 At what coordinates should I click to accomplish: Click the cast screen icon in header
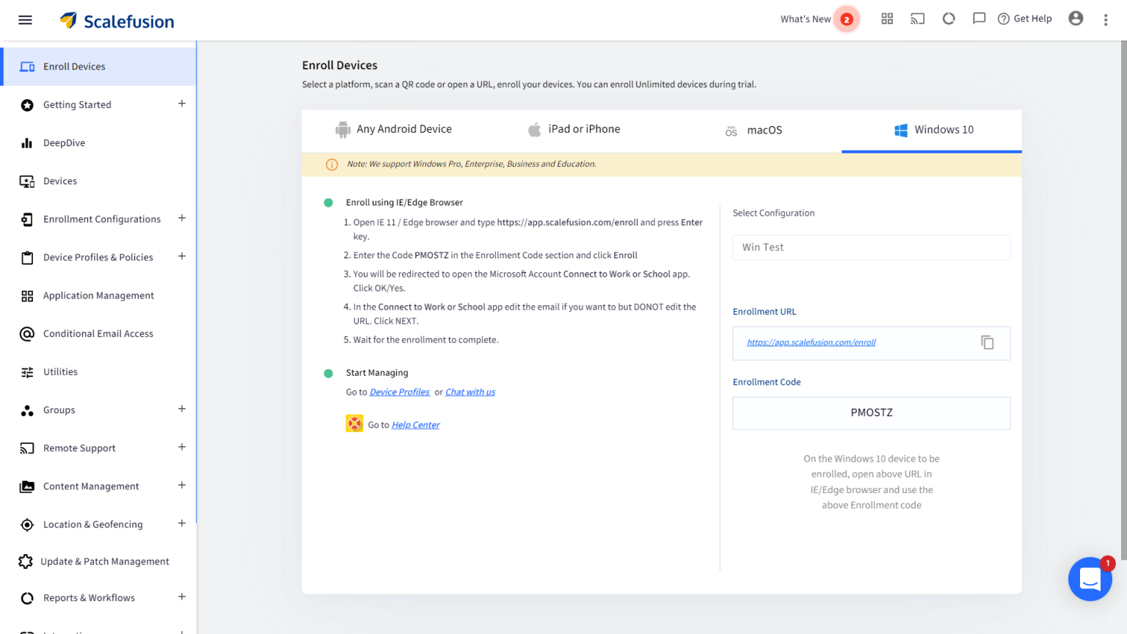tap(917, 19)
